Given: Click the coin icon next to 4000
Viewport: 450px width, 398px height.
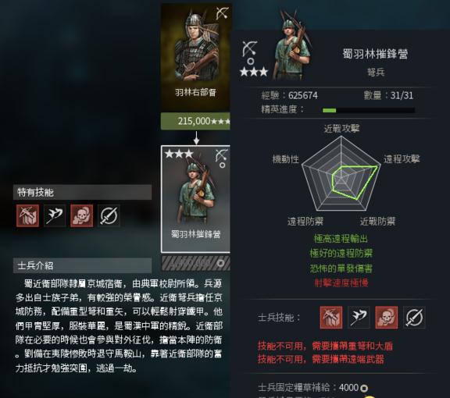Looking at the screenshot, I should (x=364, y=389).
